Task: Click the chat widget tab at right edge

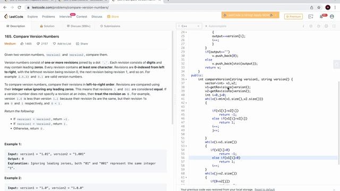Action: (337, 65)
